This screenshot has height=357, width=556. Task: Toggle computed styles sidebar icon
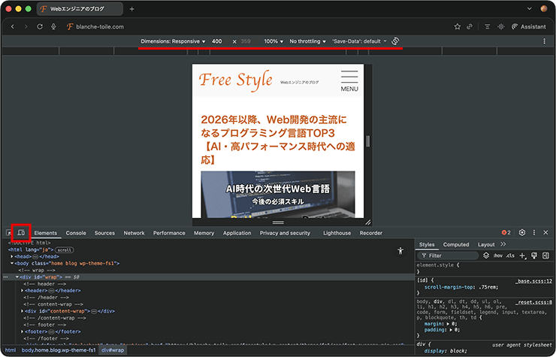click(545, 256)
